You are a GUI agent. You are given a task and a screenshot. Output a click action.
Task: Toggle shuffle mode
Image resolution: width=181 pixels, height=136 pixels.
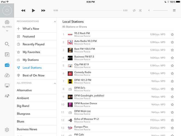pos(140,11)
